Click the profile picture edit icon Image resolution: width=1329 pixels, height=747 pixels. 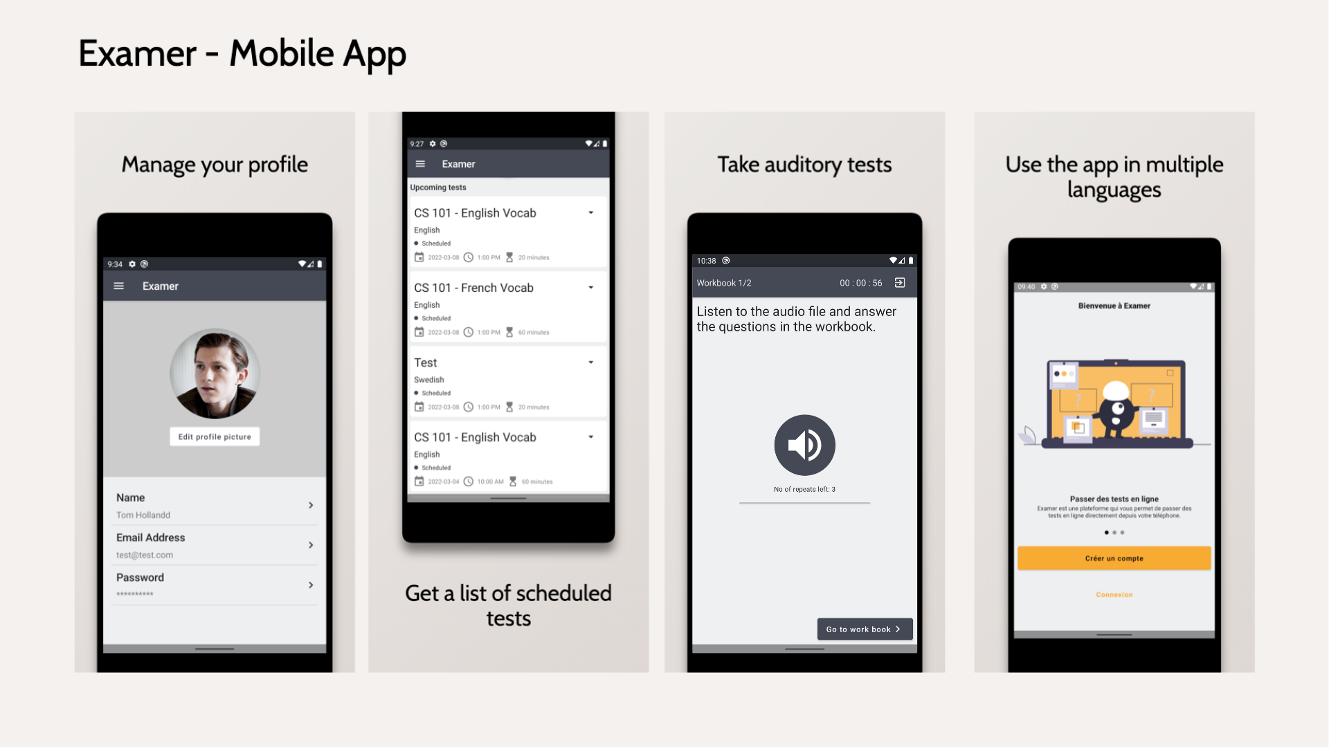click(x=215, y=436)
